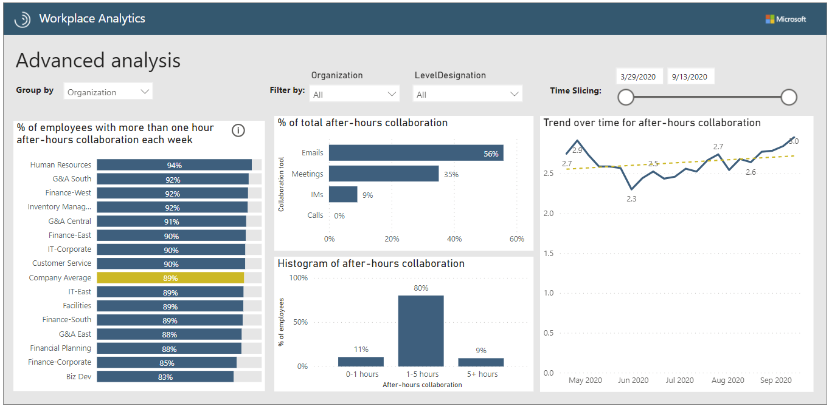Select the yellow Company Average bar
This screenshot has height=409, width=832.
(170, 278)
